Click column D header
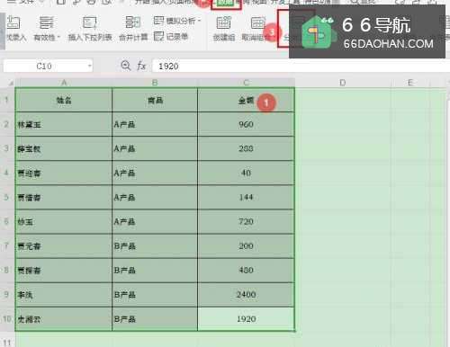The image size is (450, 347). 343,83
